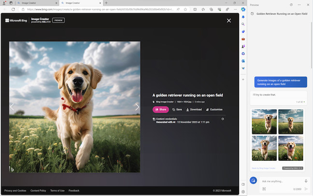Go to the previous generated image

pyautogui.click(x=12, y=107)
